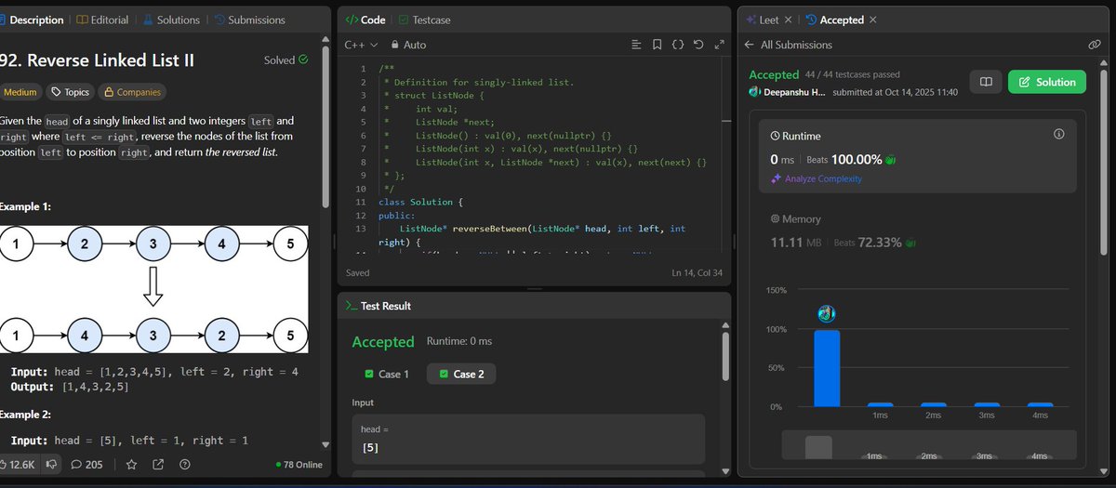The width and height of the screenshot is (1116, 488).
Task: Click the Topics tag
Action: [x=71, y=92]
